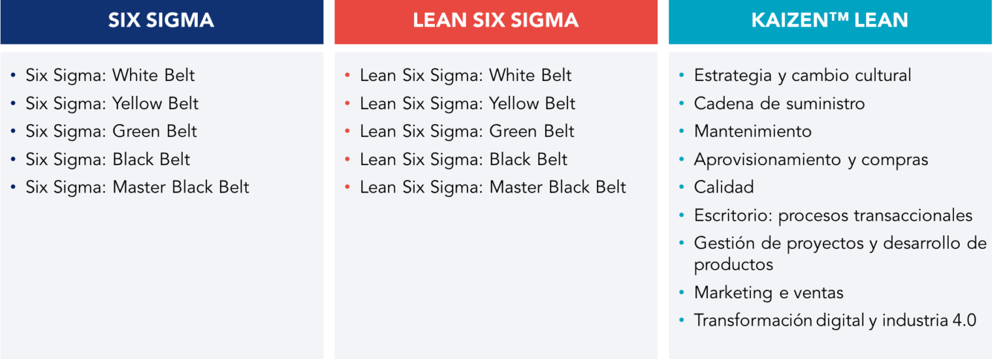Click Lean Six Sigma: Green Belt
Screen dimensions: 1003x359
pyautogui.click(x=467, y=132)
